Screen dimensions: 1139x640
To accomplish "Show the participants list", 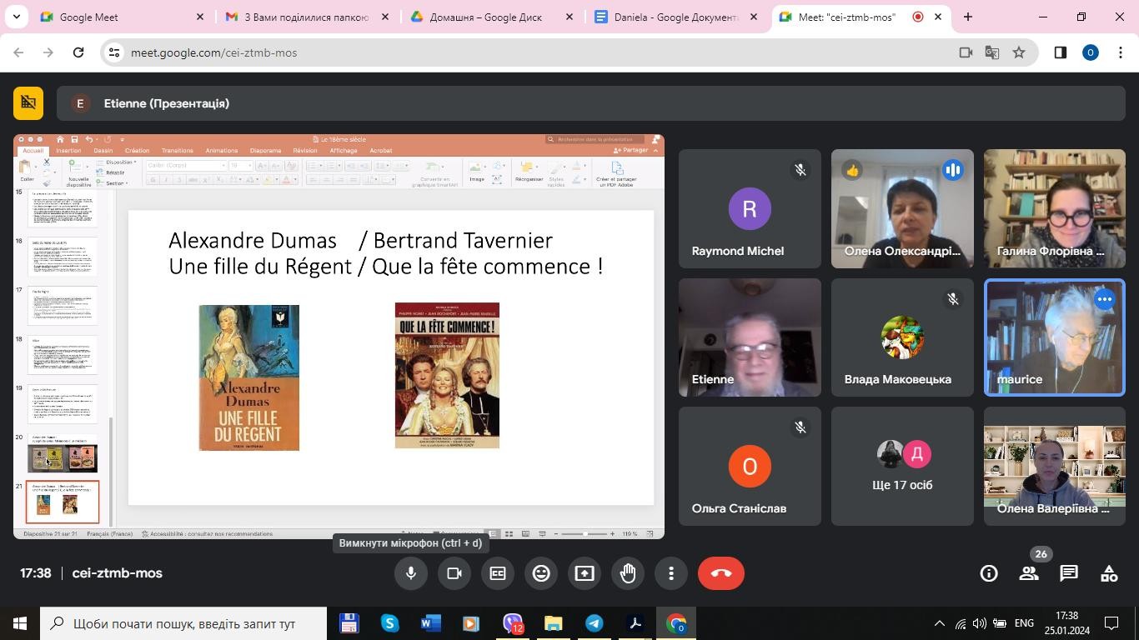I will [1029, 573].
